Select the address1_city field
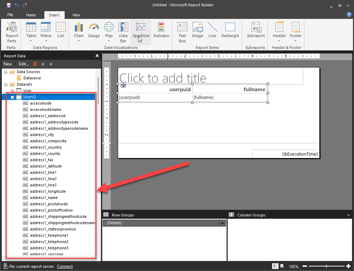The image size is (354, 271). point(42,135)
